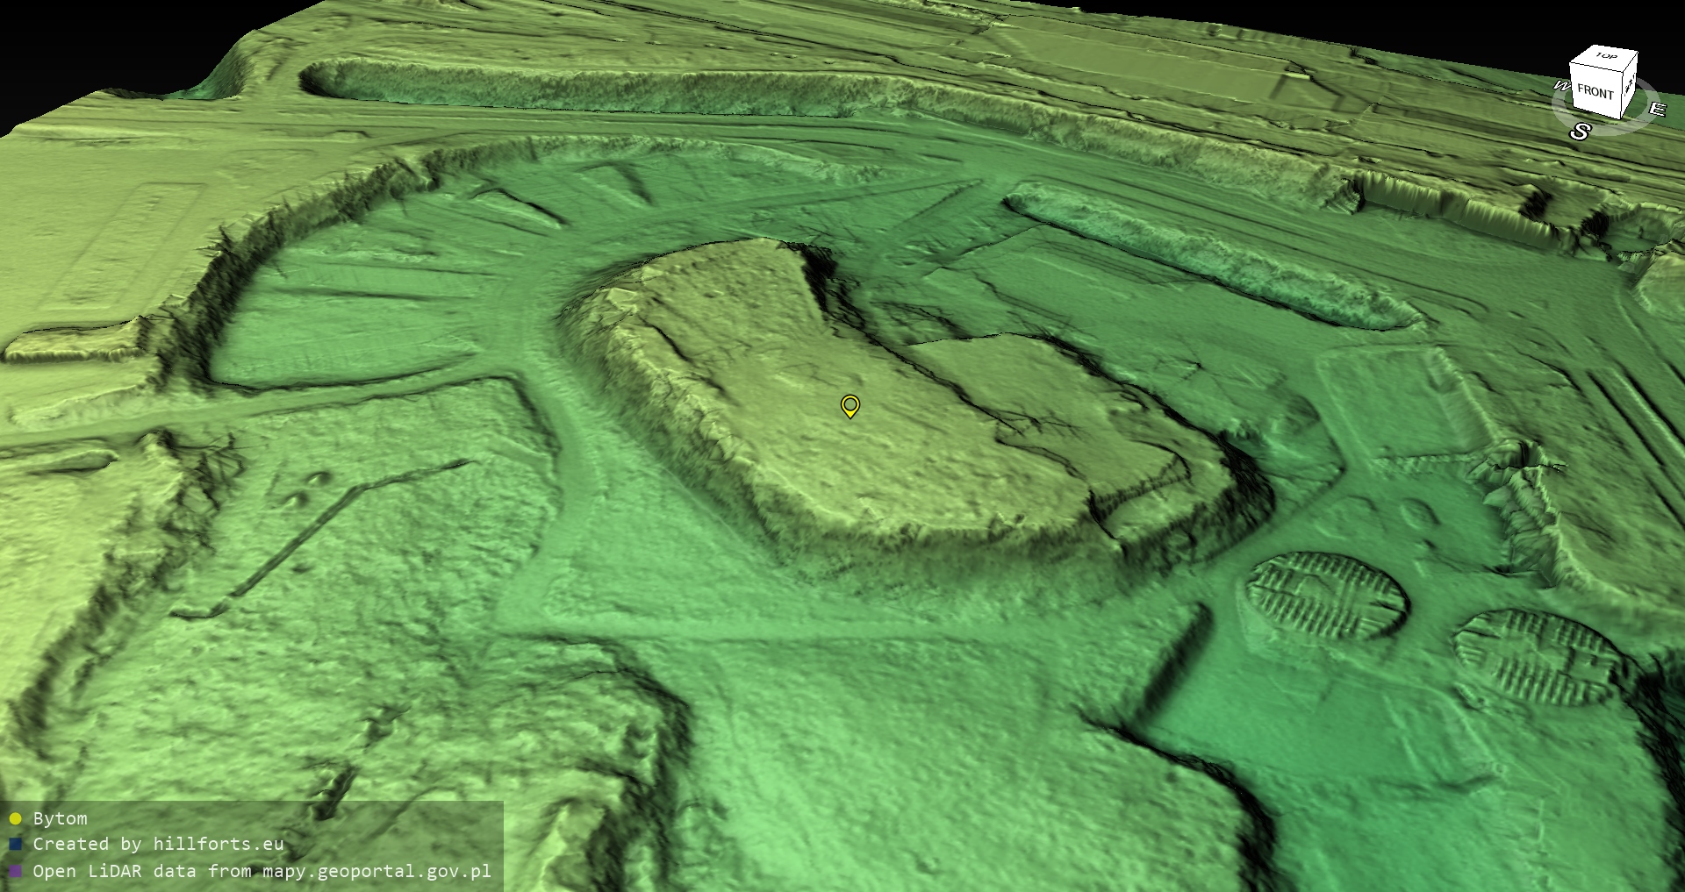This screenshot has width=1685, height=892.
Task: Open the Created by hillforts.eu link
Action: tap(158, 844)
